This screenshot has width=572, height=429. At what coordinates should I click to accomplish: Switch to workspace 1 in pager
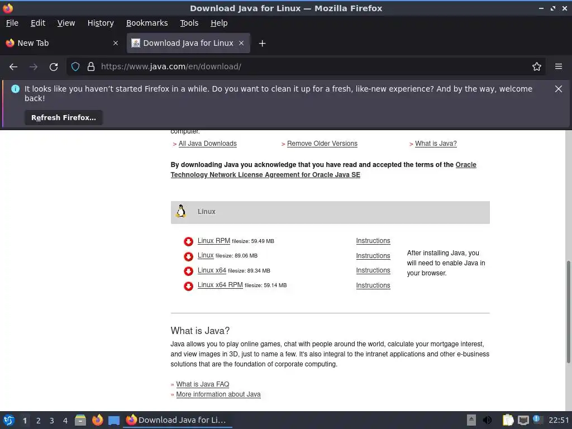coord(25,421)
